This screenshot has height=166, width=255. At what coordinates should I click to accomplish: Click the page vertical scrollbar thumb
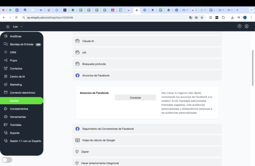[253, 68]
